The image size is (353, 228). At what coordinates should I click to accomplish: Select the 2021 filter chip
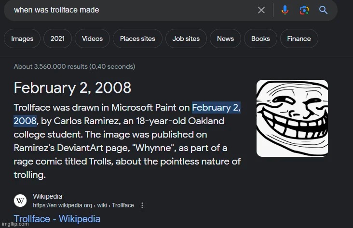point(58,39)
